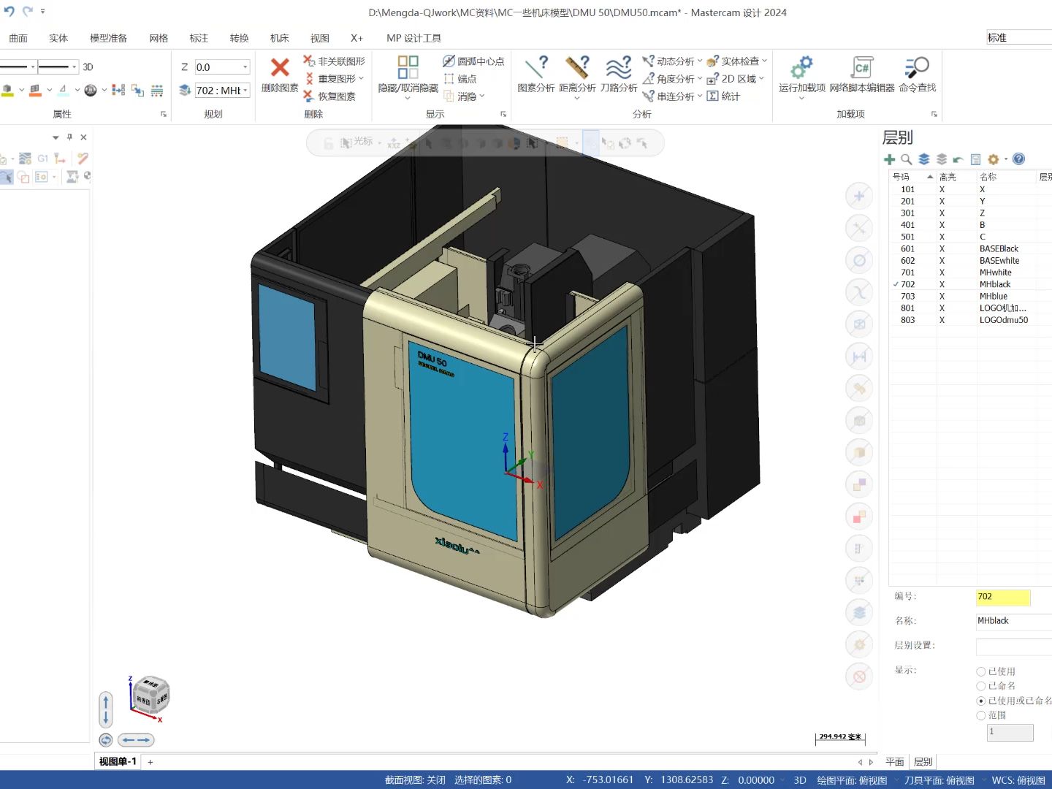Add new viewsheet with plus button
Image resolution: width=1052 pixels, height=789 pixels.
point(150,762)
